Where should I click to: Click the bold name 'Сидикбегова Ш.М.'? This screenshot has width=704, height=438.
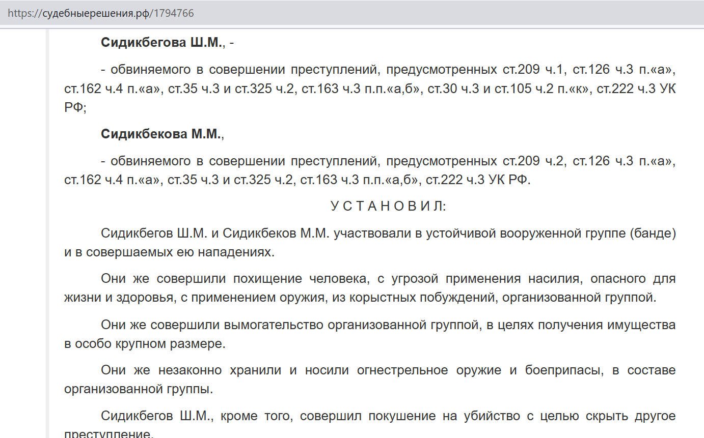click(x=162, y=43)
